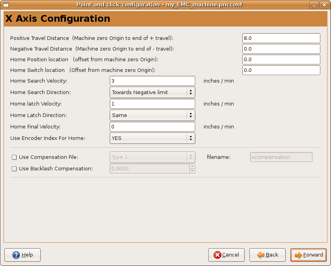Close the pncconf configuration window

pos(324,5)
